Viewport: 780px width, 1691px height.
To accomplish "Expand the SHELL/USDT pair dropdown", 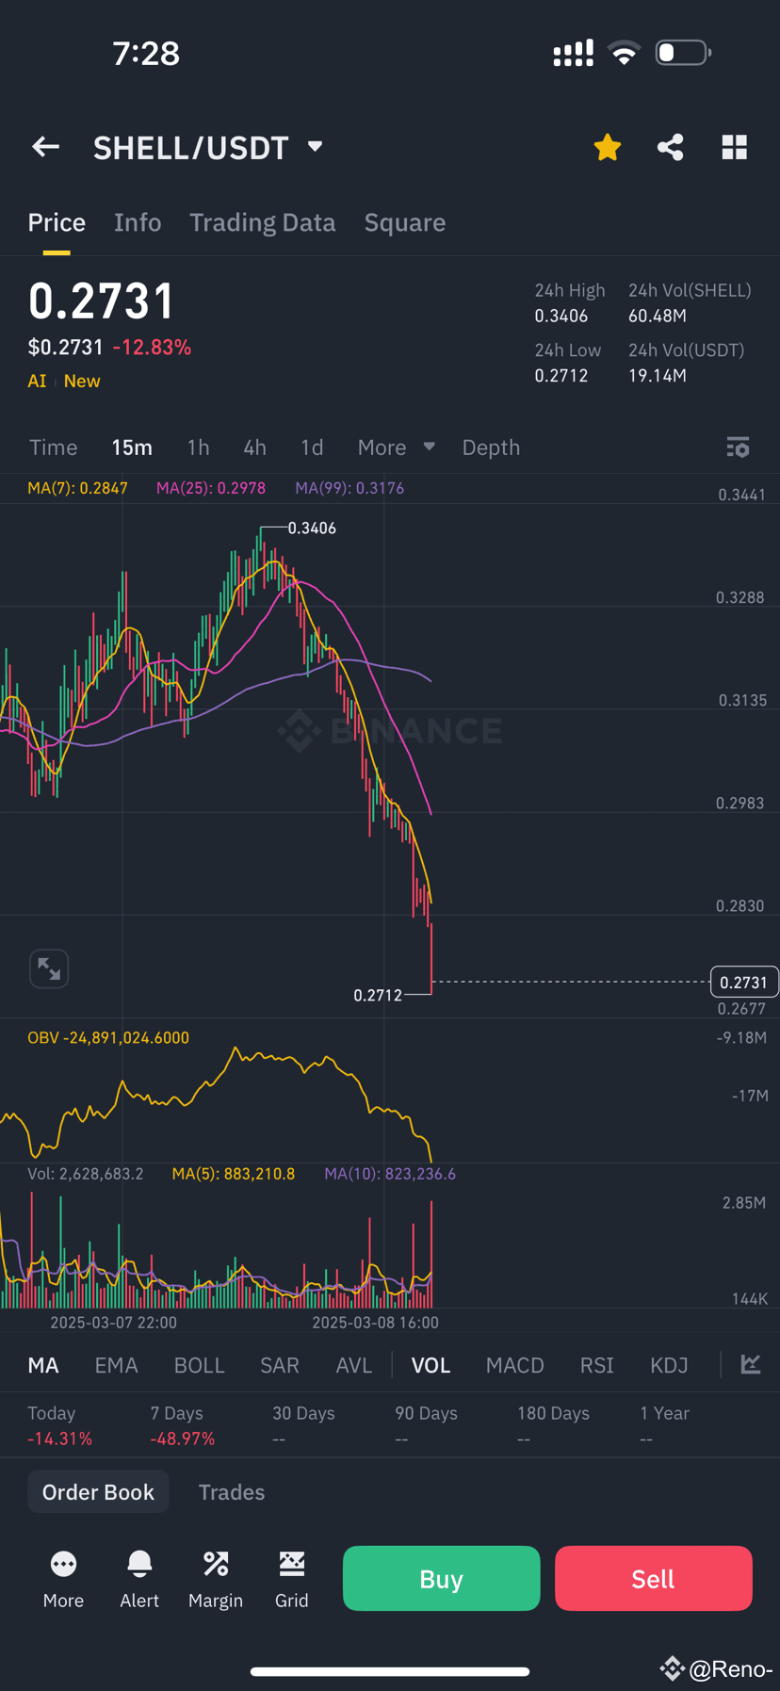I will (316, 147).
